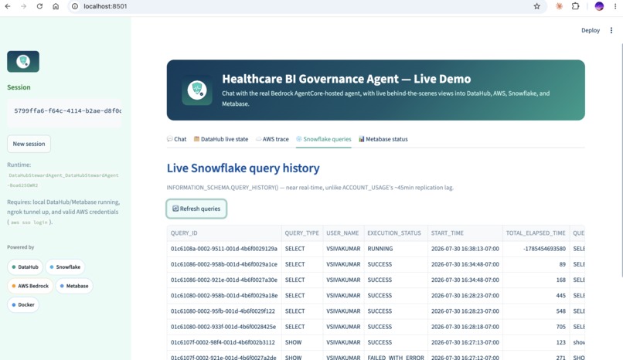623x360 pixels.
Task: Click the elapsed time value 168
Action: coord(536,280)
